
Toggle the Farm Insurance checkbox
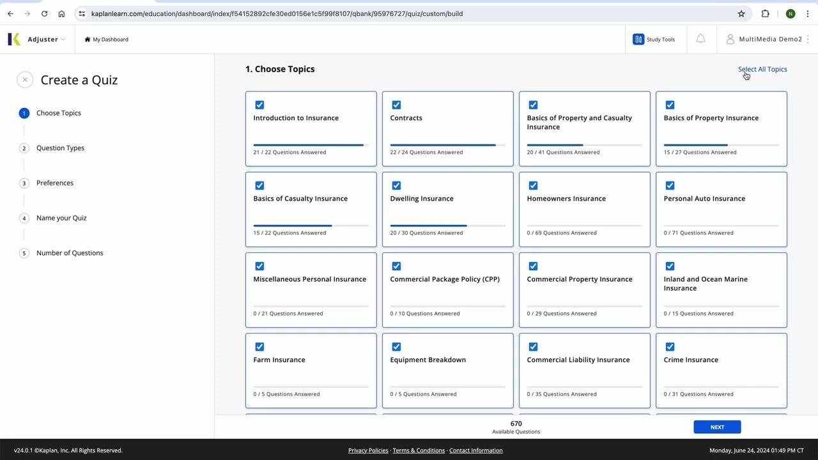tap(259, 346)
